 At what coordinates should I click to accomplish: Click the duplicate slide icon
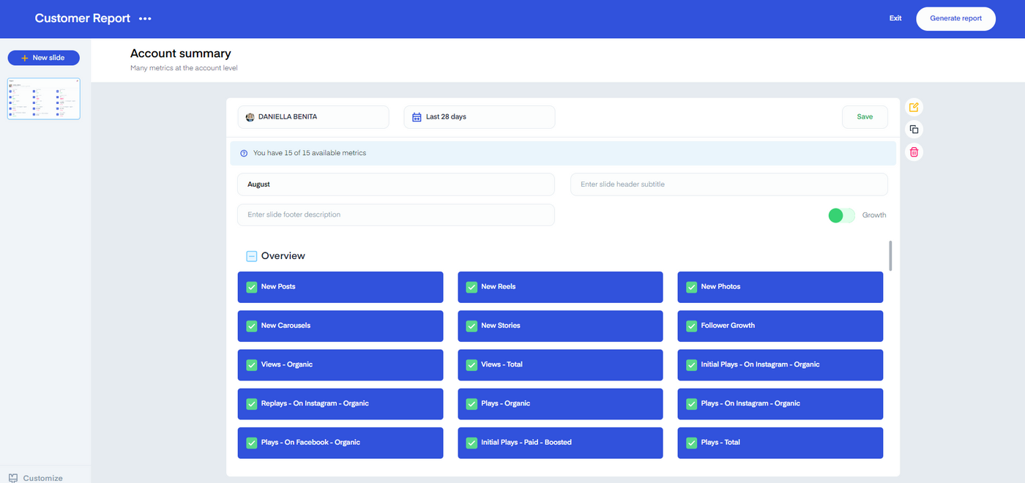click(x=914, y=130)
